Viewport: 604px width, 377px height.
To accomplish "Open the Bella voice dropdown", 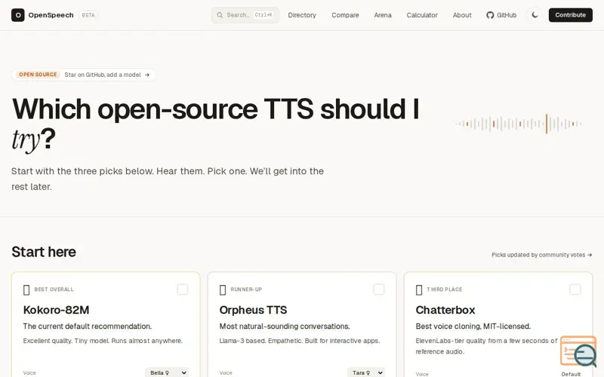I will [x=167, y=372].
